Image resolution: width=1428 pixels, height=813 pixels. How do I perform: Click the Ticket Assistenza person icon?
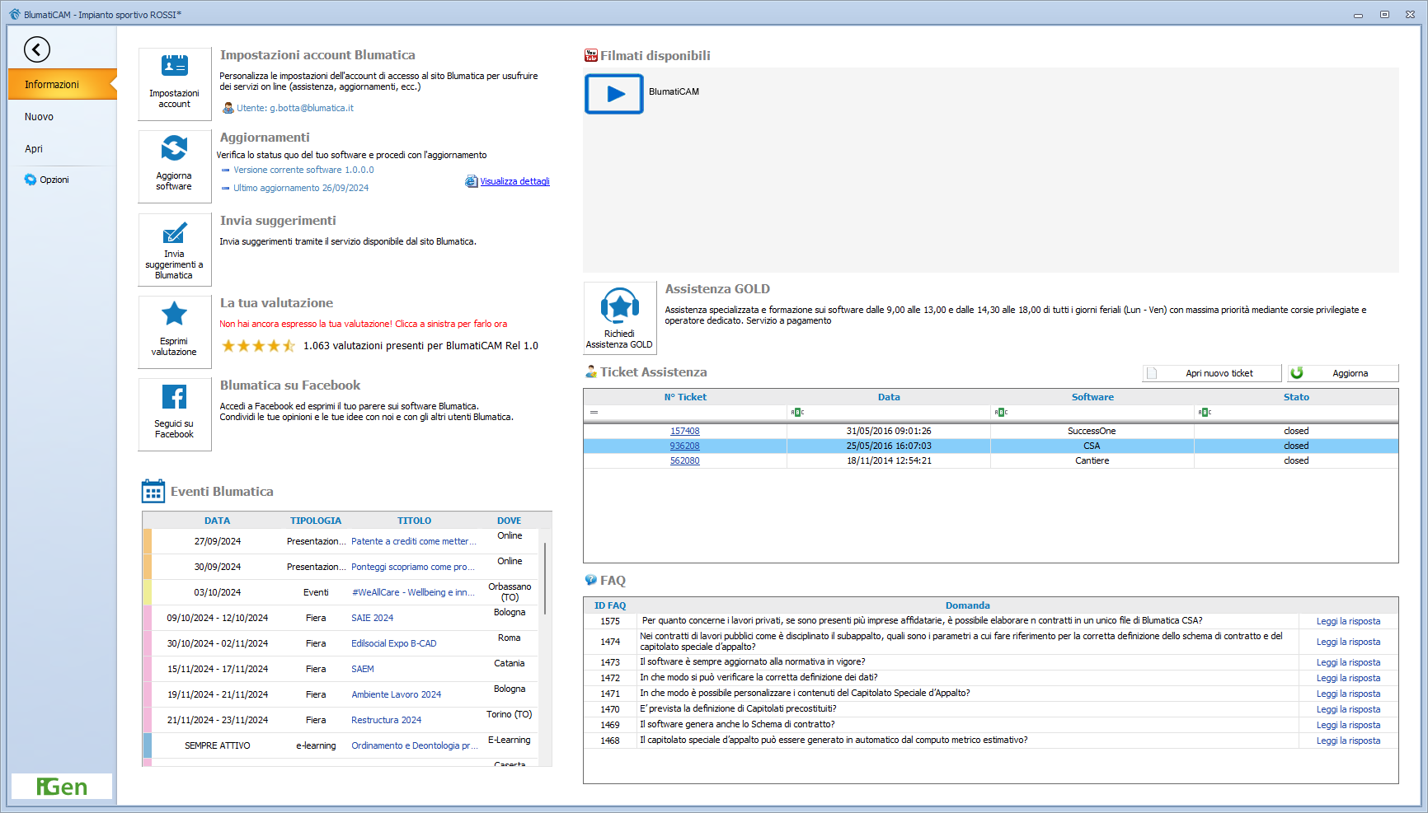point(591,371)
